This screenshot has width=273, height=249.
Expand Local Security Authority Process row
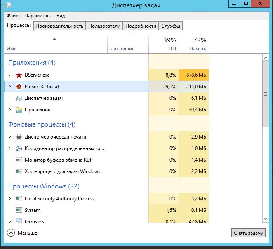click(9, 199)
